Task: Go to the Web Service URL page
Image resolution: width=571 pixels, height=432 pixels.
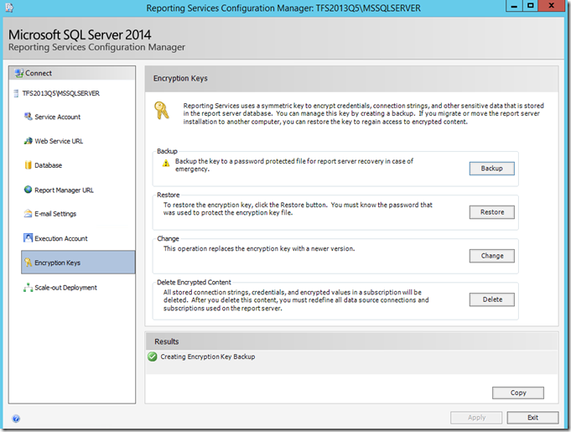Action: tap(59, 141)
